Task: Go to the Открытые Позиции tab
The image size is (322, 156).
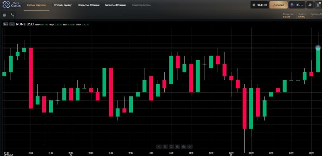Action: 89,5
